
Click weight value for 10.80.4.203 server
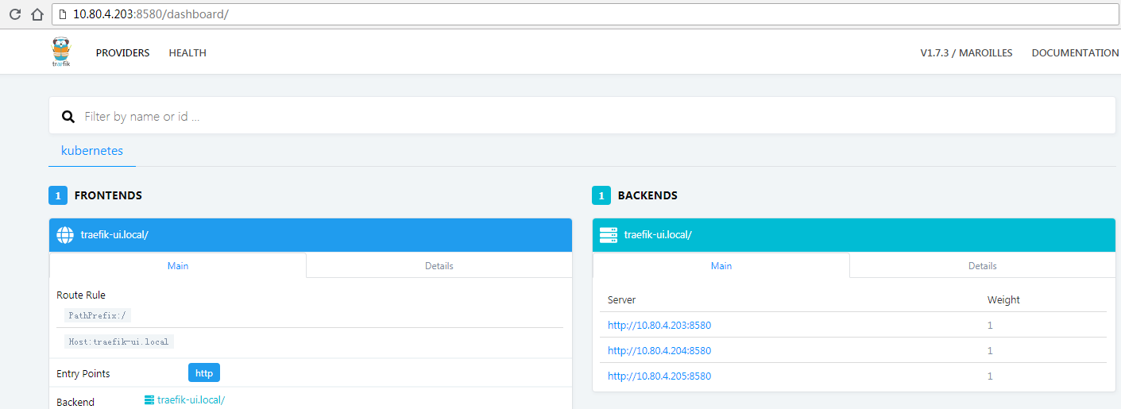pos(990,325)
